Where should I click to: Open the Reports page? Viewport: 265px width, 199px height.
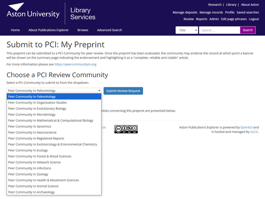pos(201,19)
